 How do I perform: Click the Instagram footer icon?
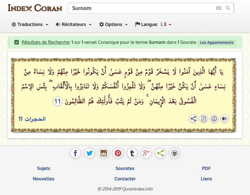104,153
